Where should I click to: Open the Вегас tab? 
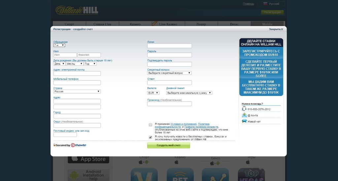[x=234, y=24]
